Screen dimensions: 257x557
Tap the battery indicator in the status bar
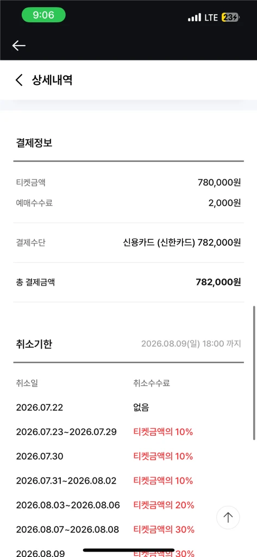pos(231,17)
